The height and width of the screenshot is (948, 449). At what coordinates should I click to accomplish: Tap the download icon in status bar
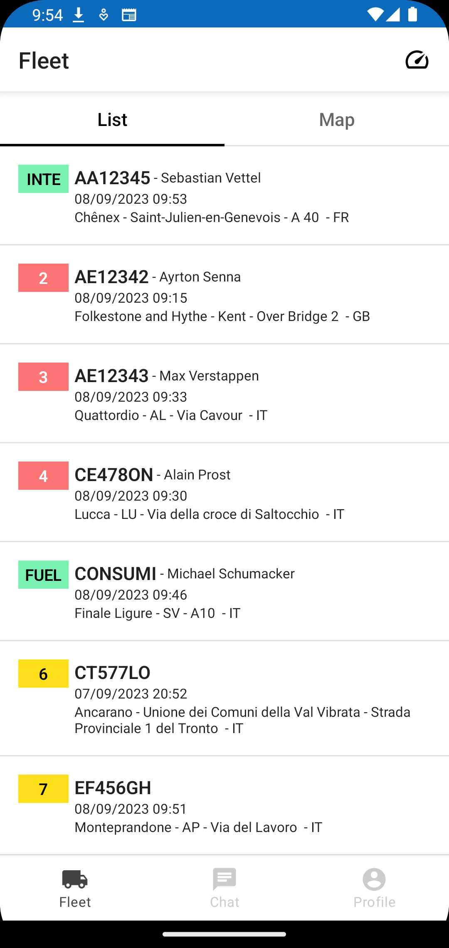[78, 15]
